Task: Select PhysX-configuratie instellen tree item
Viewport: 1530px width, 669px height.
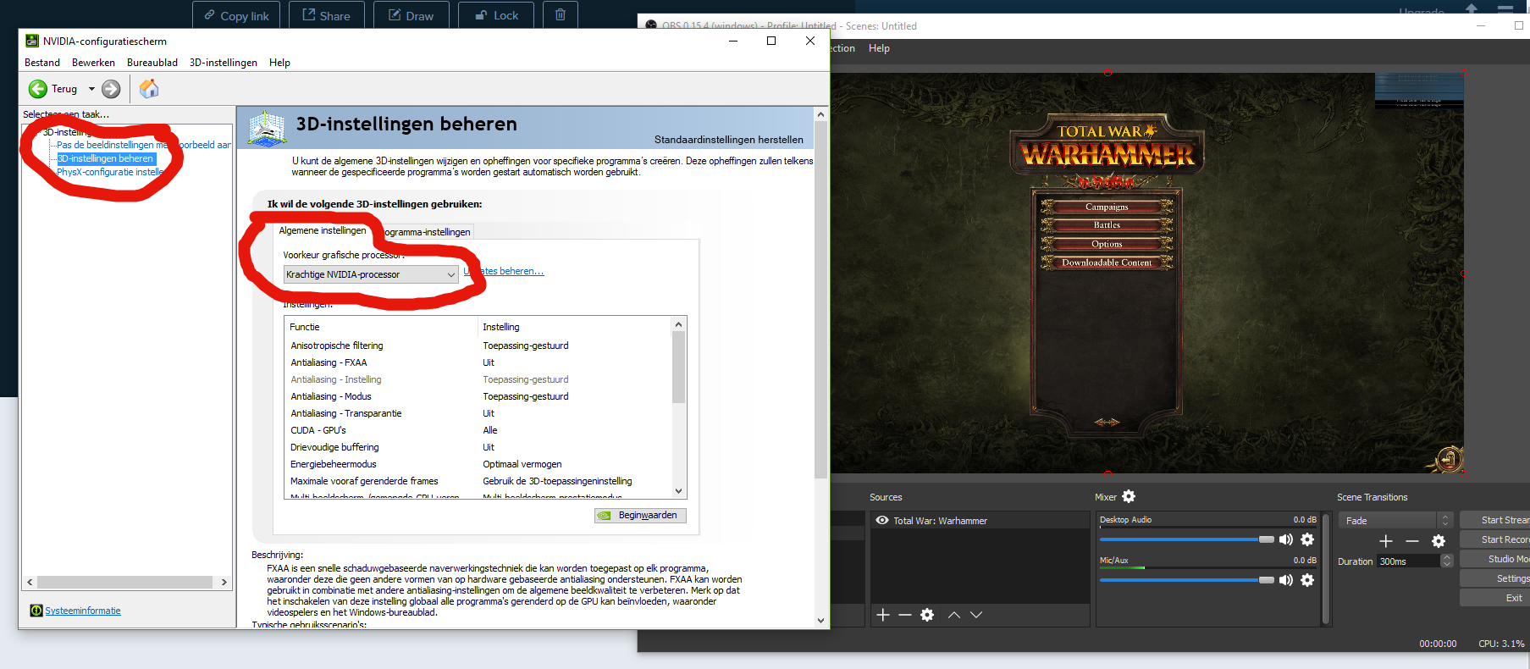Action: [110, 172]
